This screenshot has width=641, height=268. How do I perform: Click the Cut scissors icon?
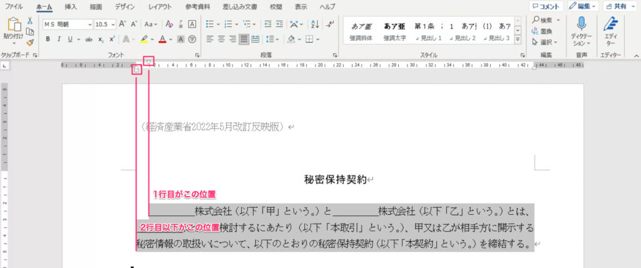pyautogui.click(x=30, y=21)
